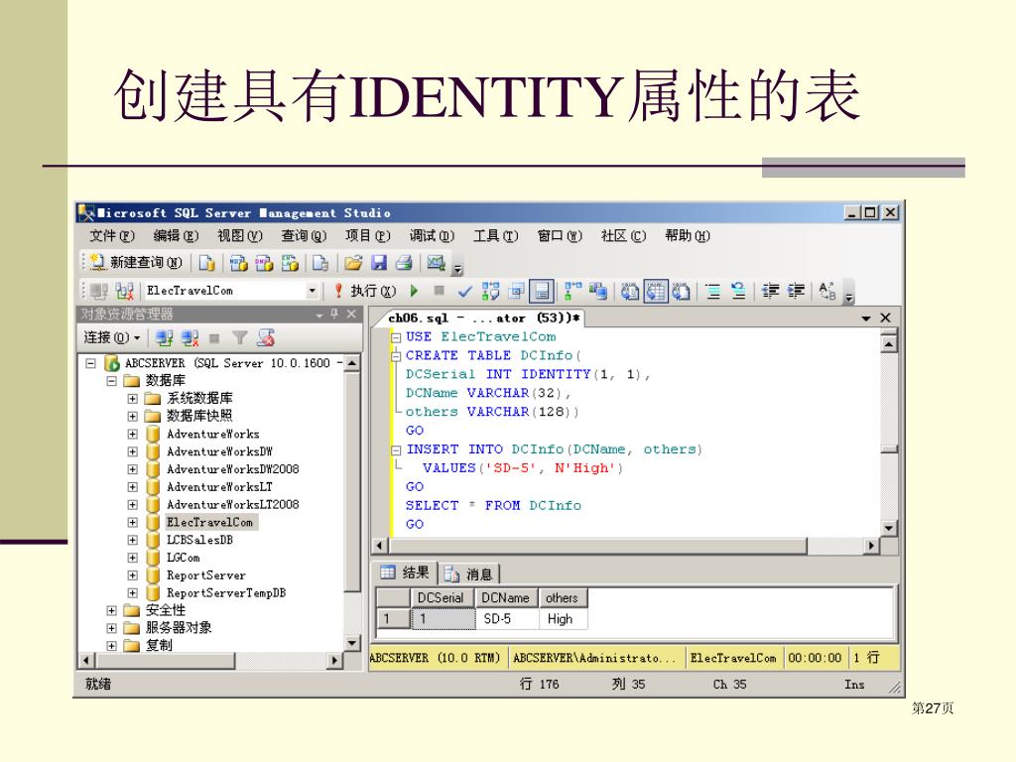Viewport: 1016px width, 762px height.
Task: Click the query editor scroll up arrow
Action: coord(889,343)
